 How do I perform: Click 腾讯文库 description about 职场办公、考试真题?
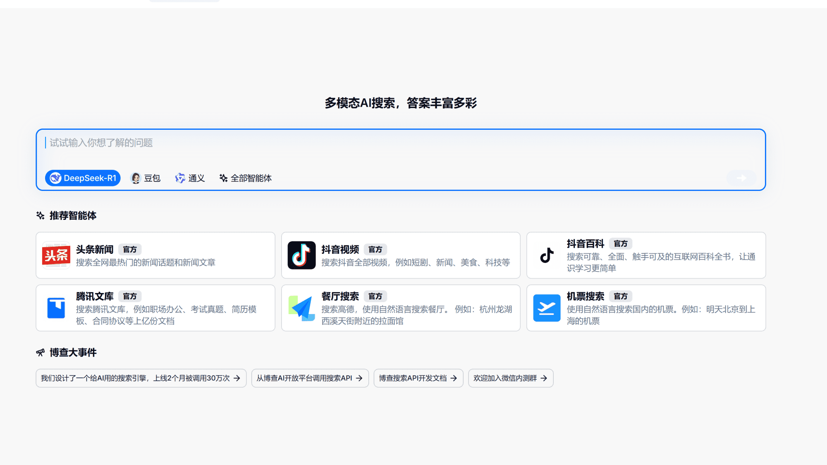point(166,315)
